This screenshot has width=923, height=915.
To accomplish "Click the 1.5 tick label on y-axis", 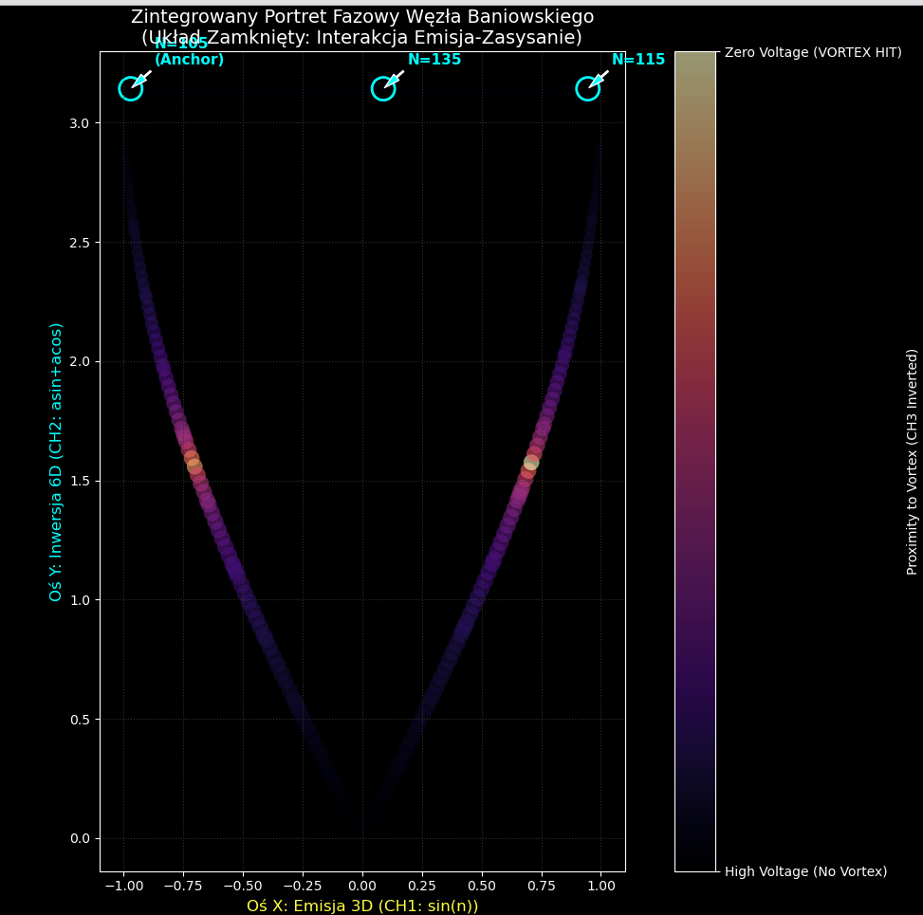I will (78, 481).
